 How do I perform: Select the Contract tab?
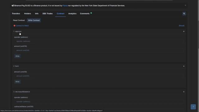tap(60, 14)
